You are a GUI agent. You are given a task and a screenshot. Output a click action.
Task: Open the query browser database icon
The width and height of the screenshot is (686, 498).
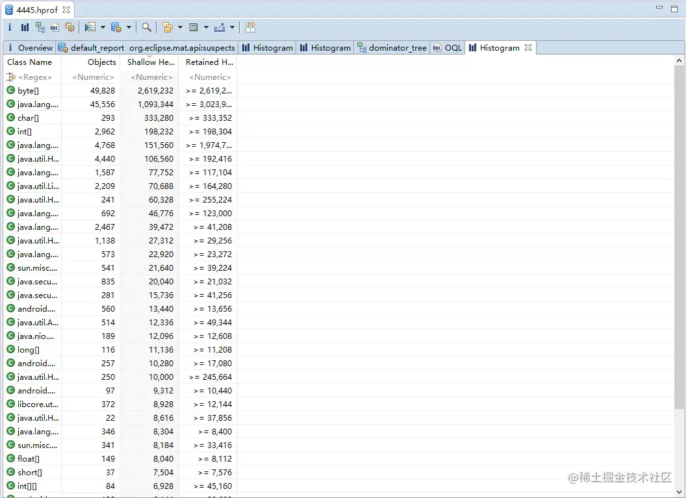[116, 27]
